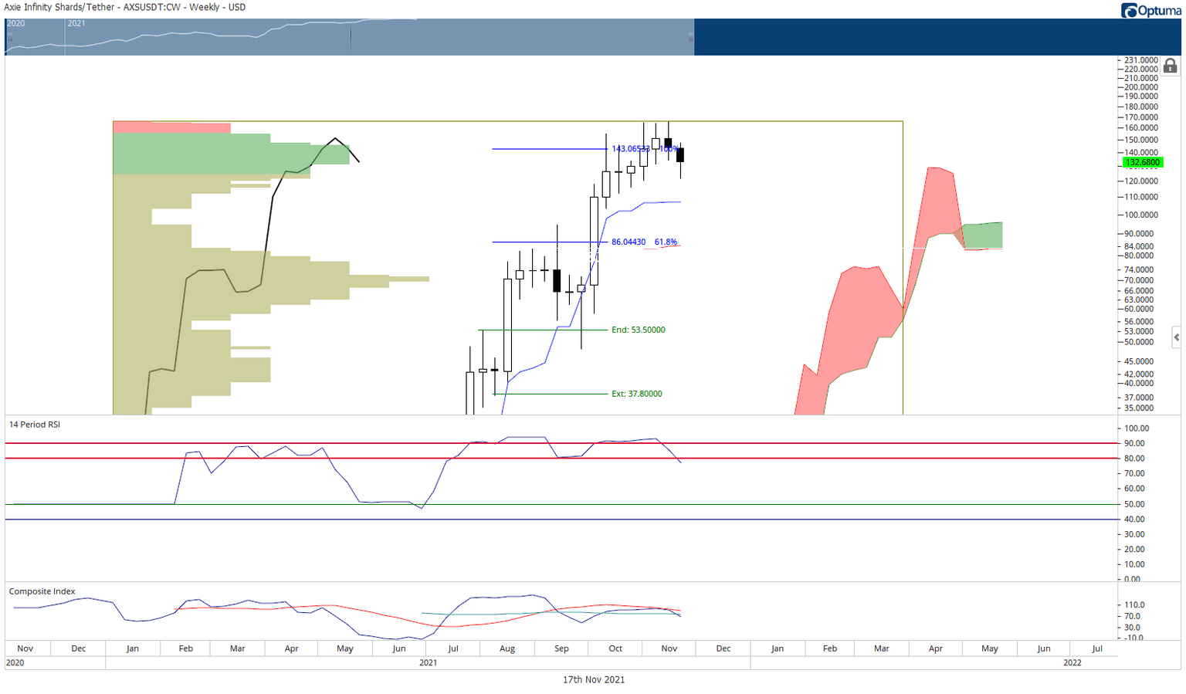Select the red section of the volume profile
Viewport: 1186px width, 694px height.
tap(171, 127)
